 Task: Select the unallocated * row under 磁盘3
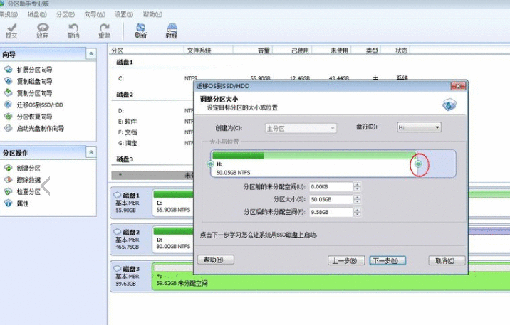(153, 176)
